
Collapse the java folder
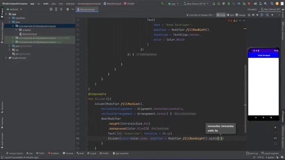[9, 22]
